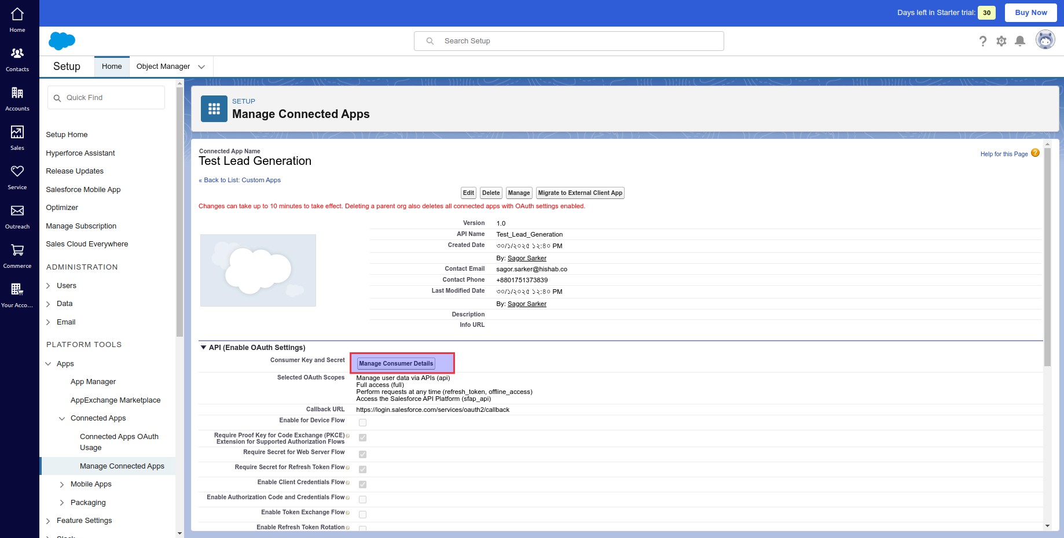1064x538 pixels.
Task: Click the orange help icon beside Help for this Page
Action: pos(1036,153)
